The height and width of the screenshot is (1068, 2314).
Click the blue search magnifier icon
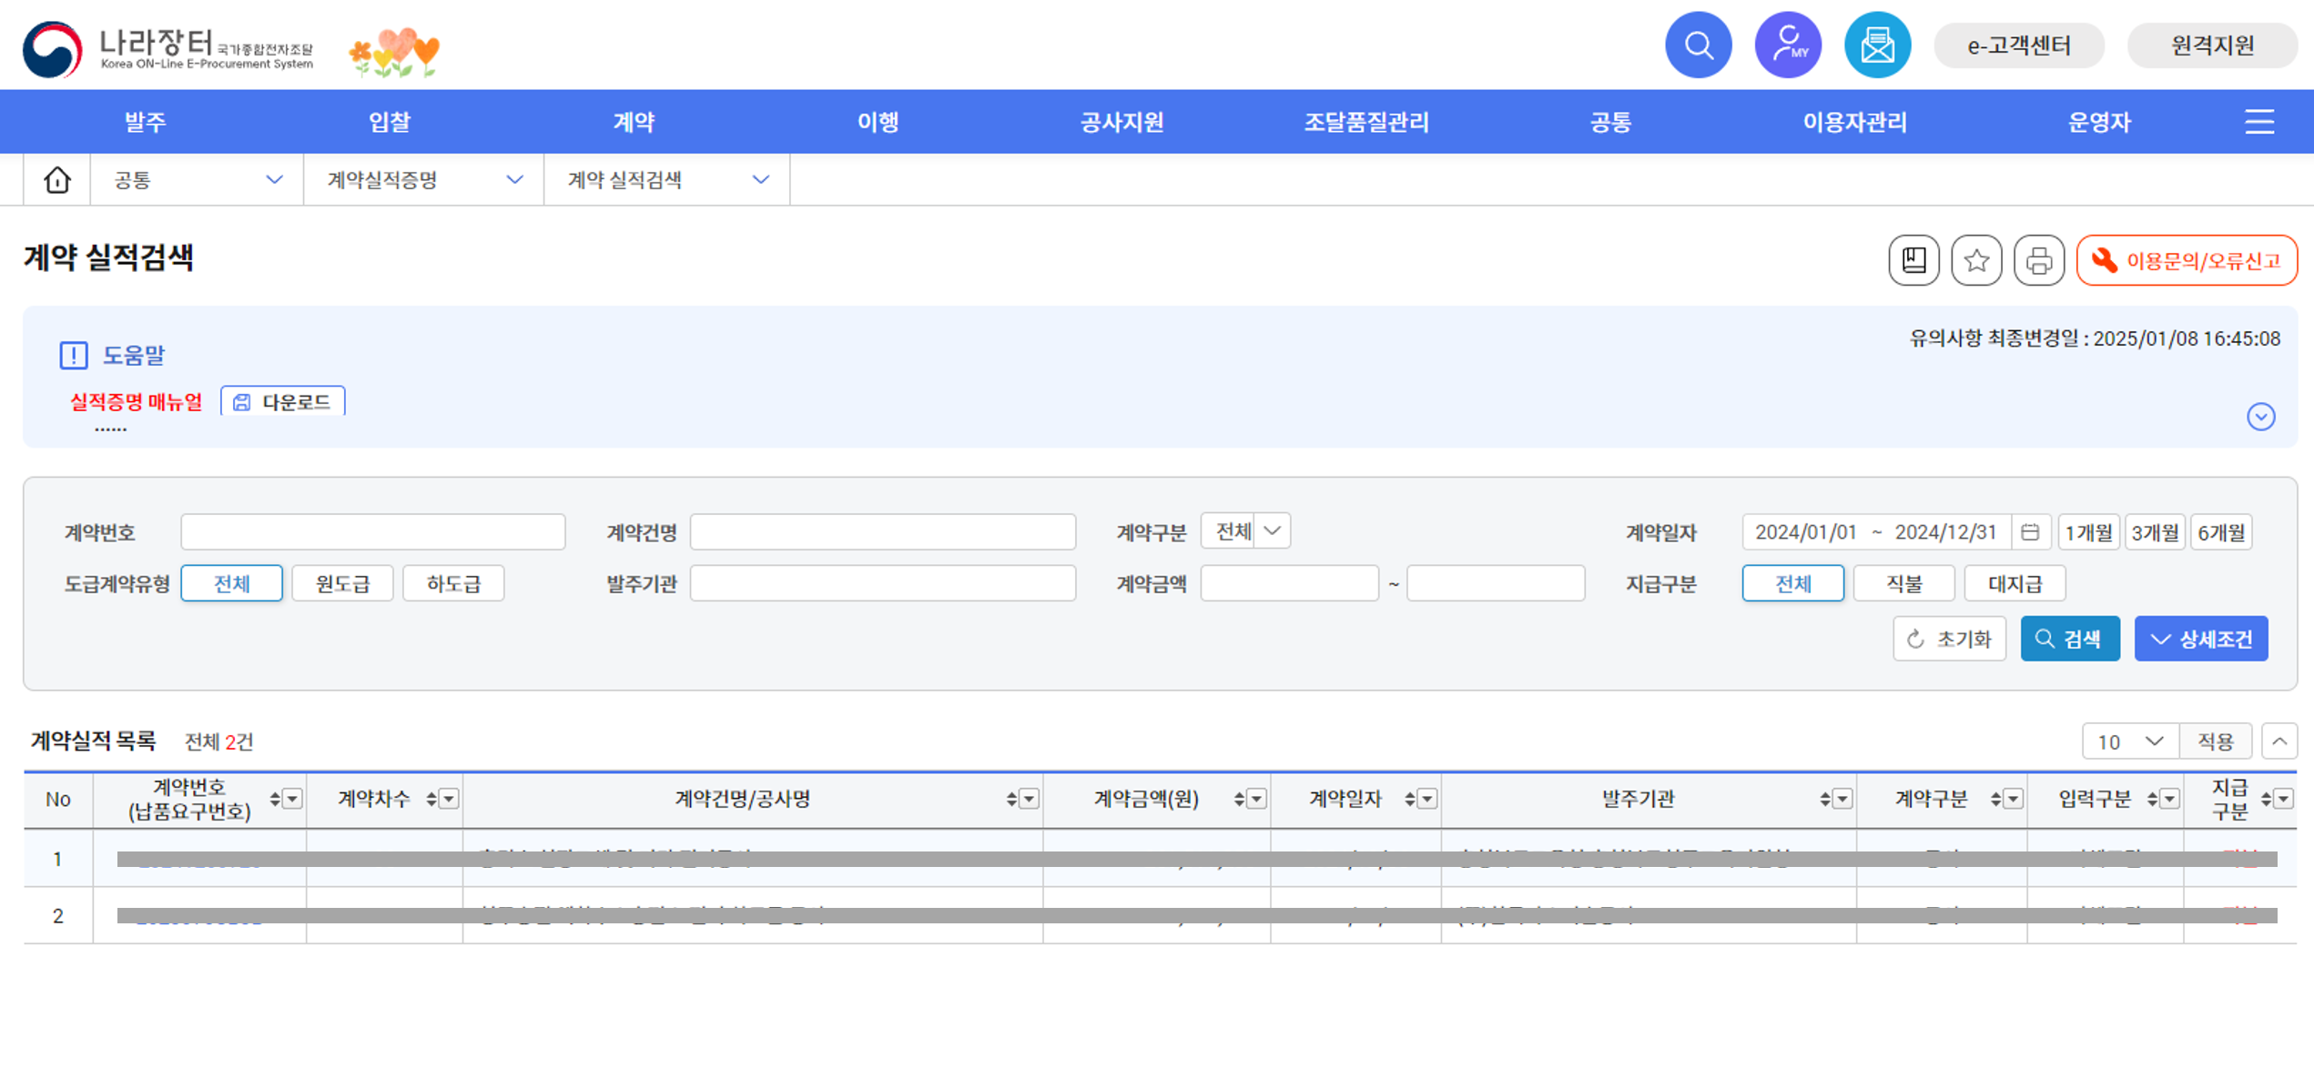tap(1698, 45)
